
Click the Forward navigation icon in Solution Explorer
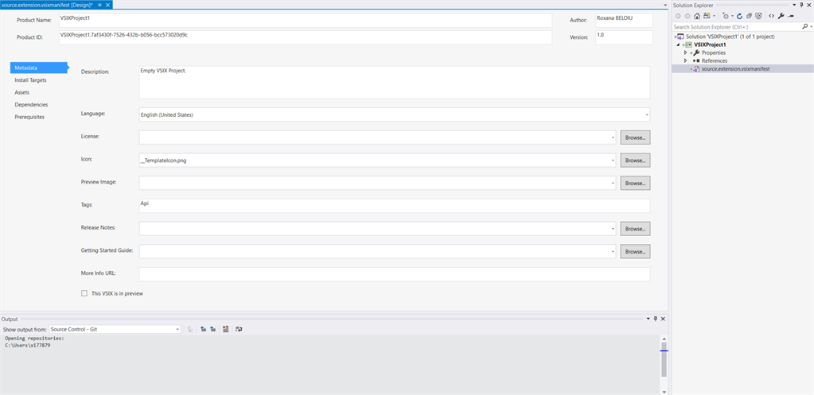pos(687,16)
